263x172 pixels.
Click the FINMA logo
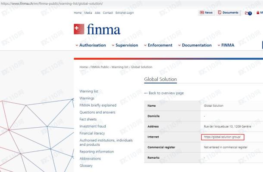tap(97, 29)
